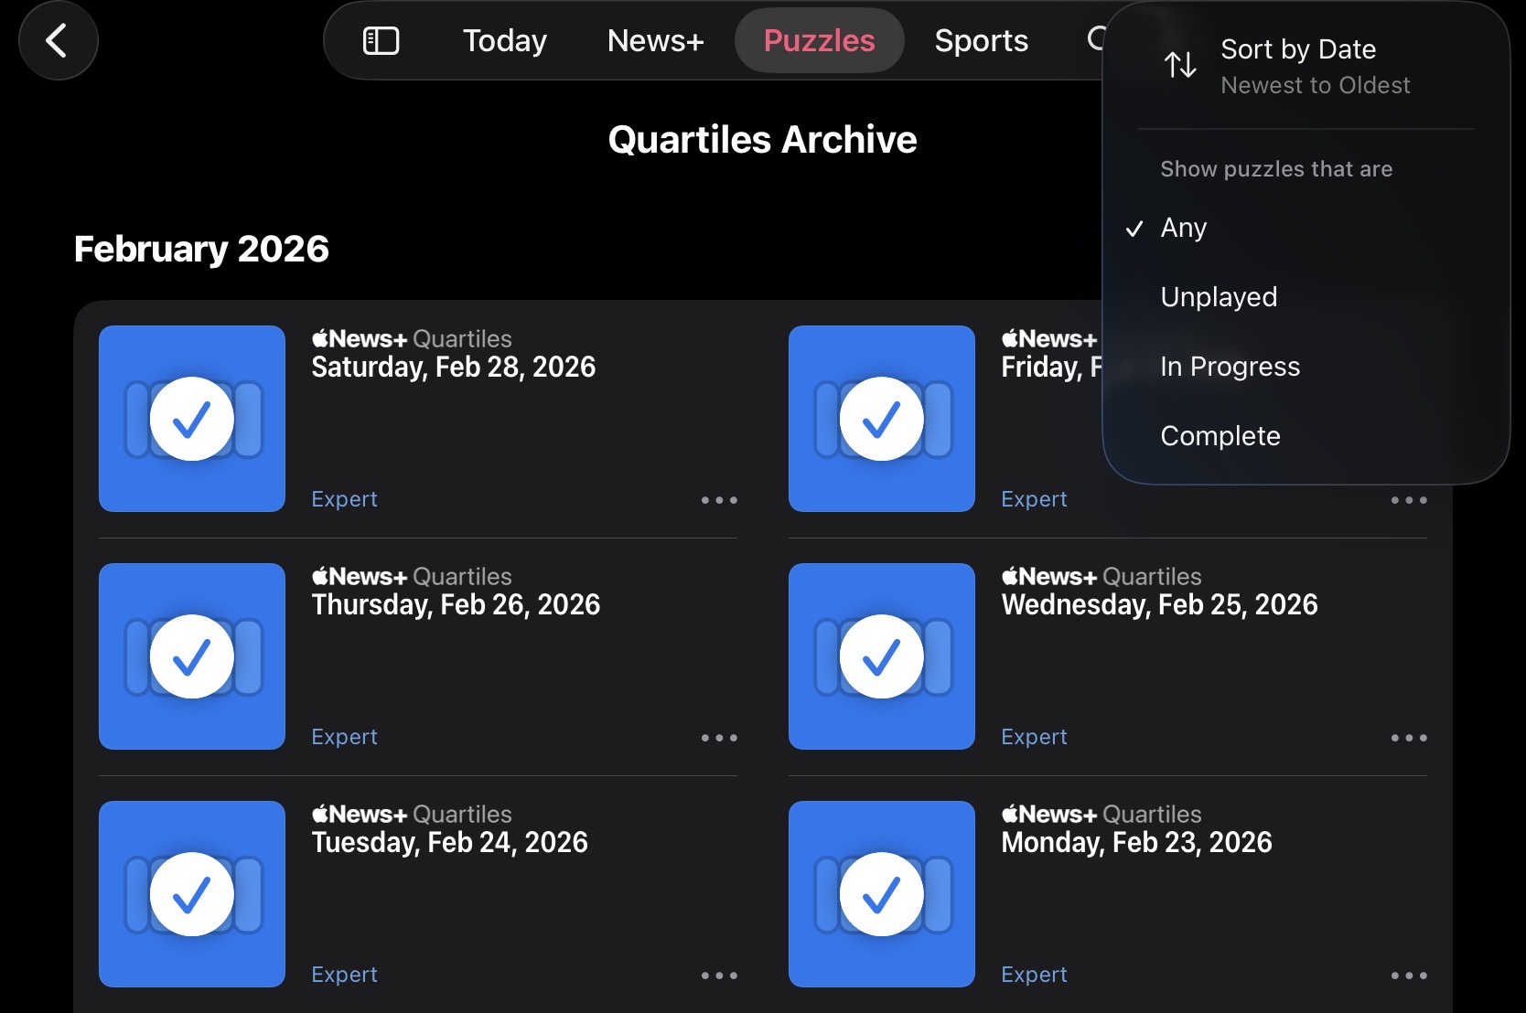Open the Wednesday Feb 25 puzzle thumbnail
The image size is (1526, 1013).
pyautogui.click(x=882, y=656)
